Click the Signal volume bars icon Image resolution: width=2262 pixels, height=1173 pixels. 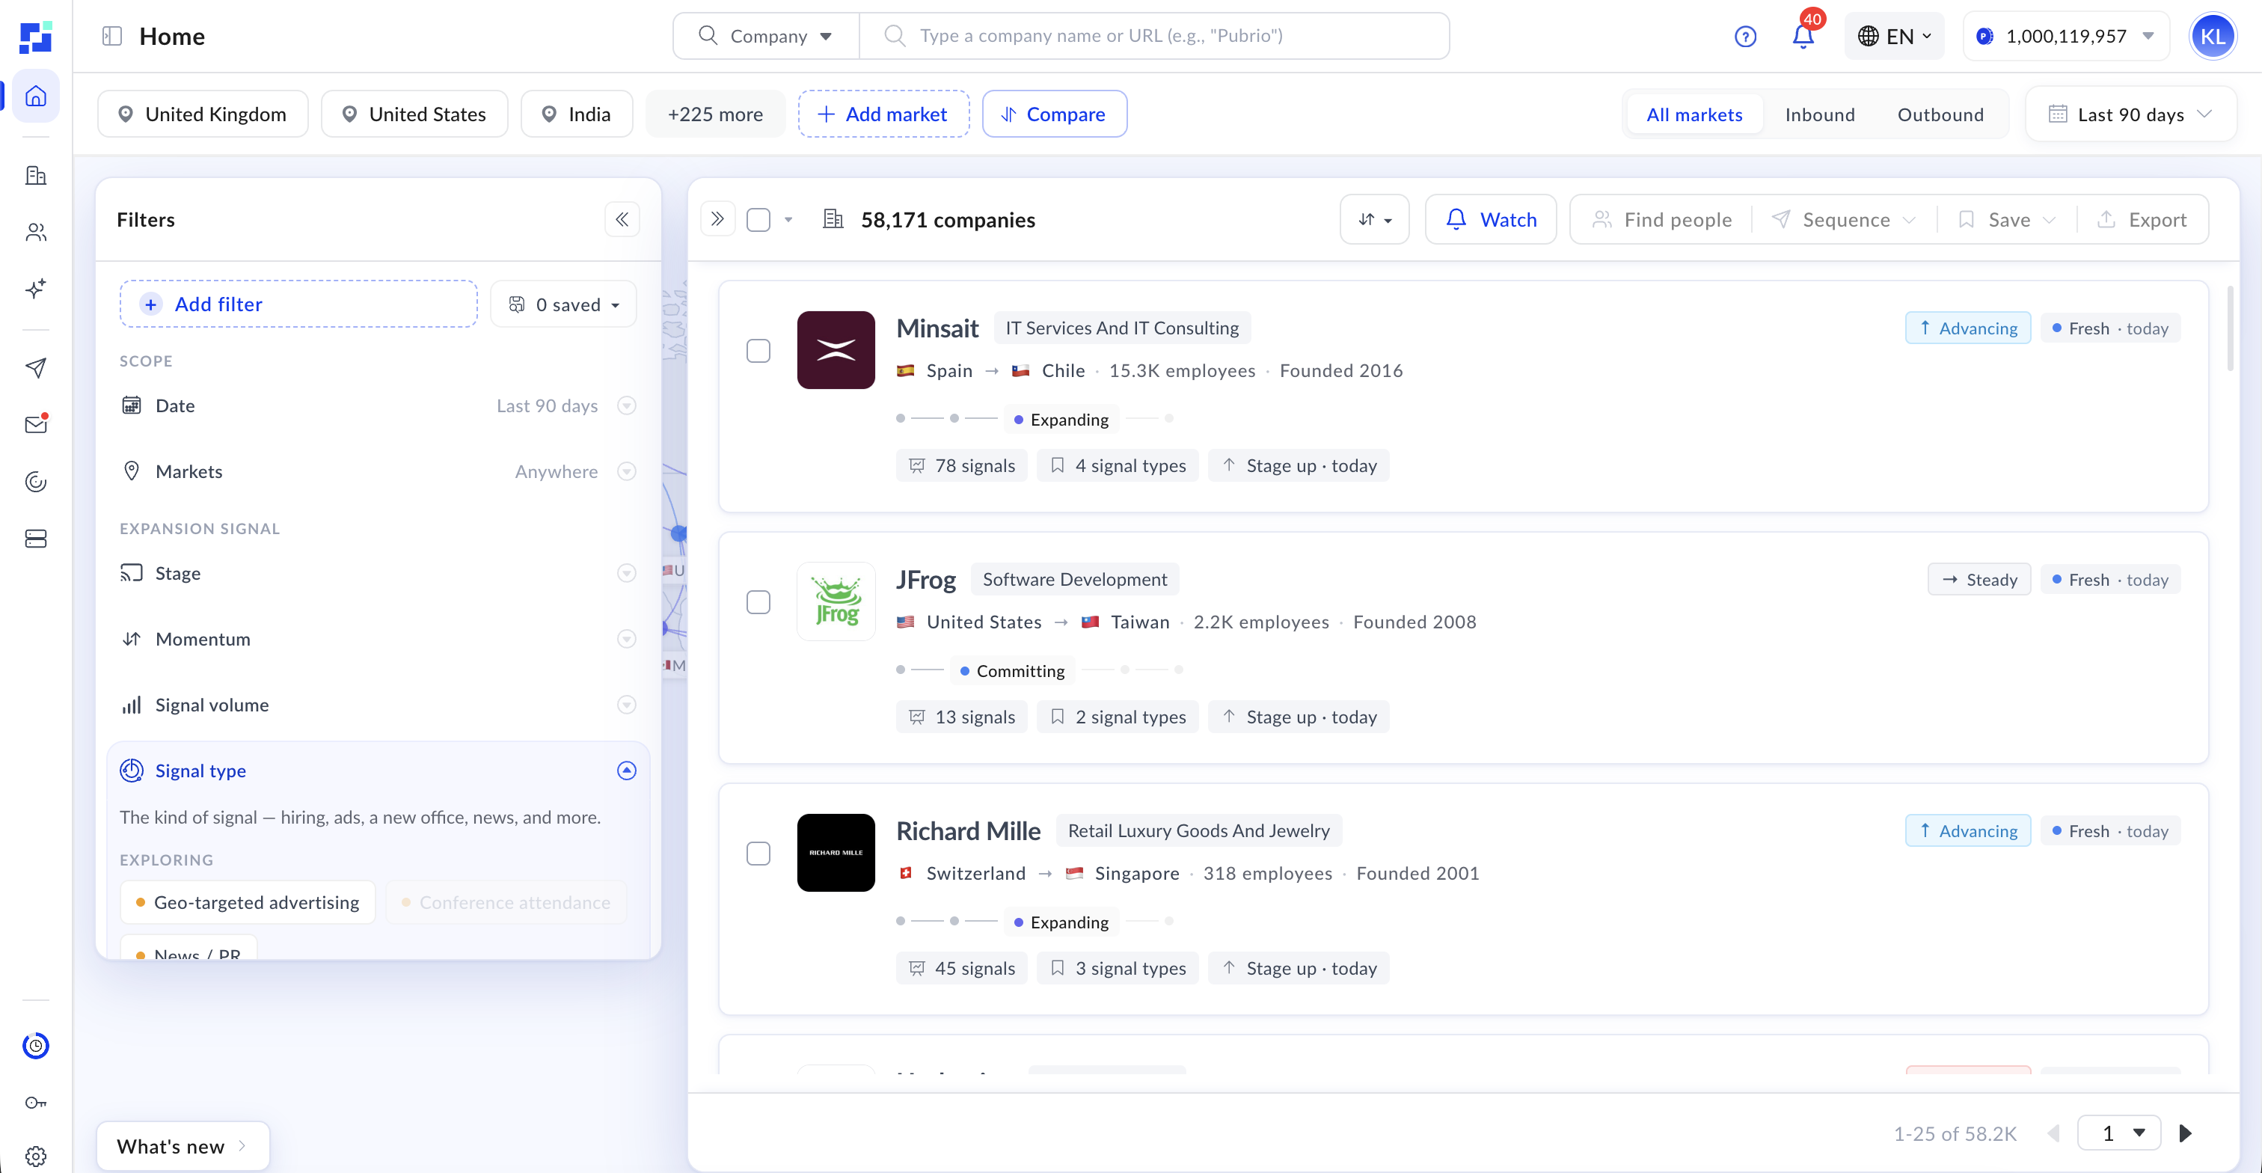tap(132, 705)
